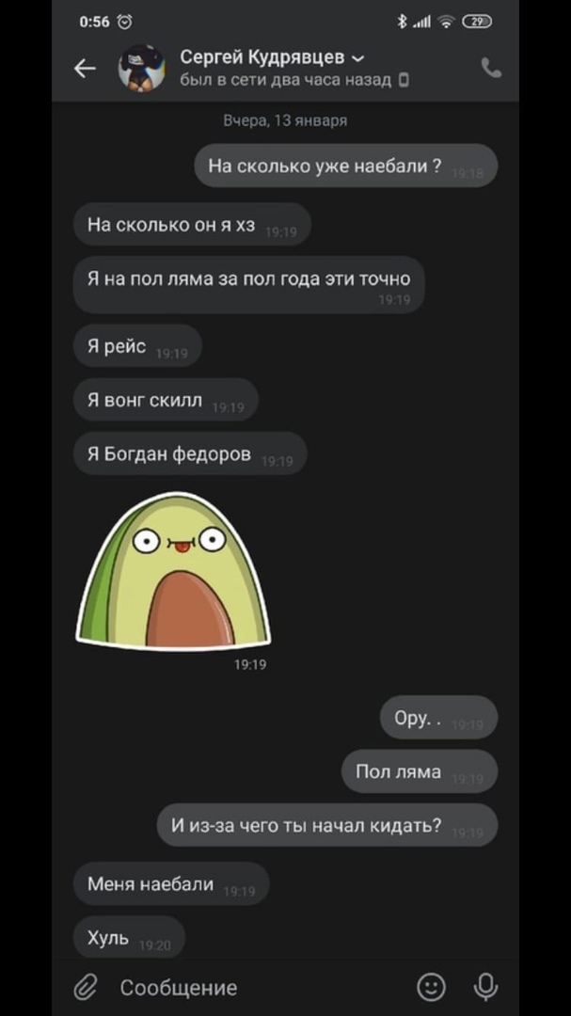
Task: Select the message "Я вонг скилл"
Action: click(x=166, y=400)
